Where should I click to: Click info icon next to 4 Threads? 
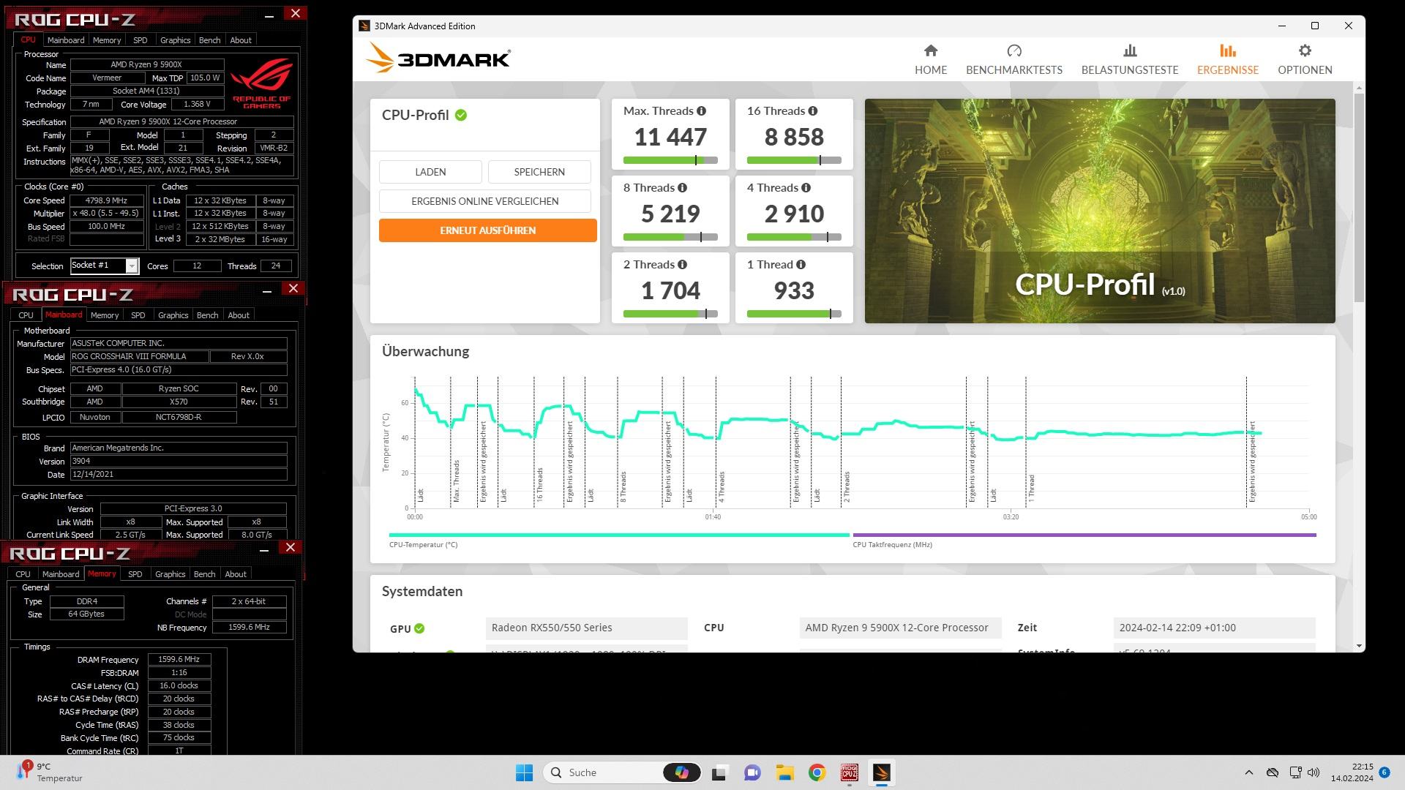(806, 188)
